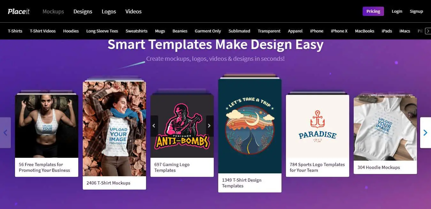Show previous image on Gaming Logo card
This screenshot has width=431, height=209.
coord(154,126)
